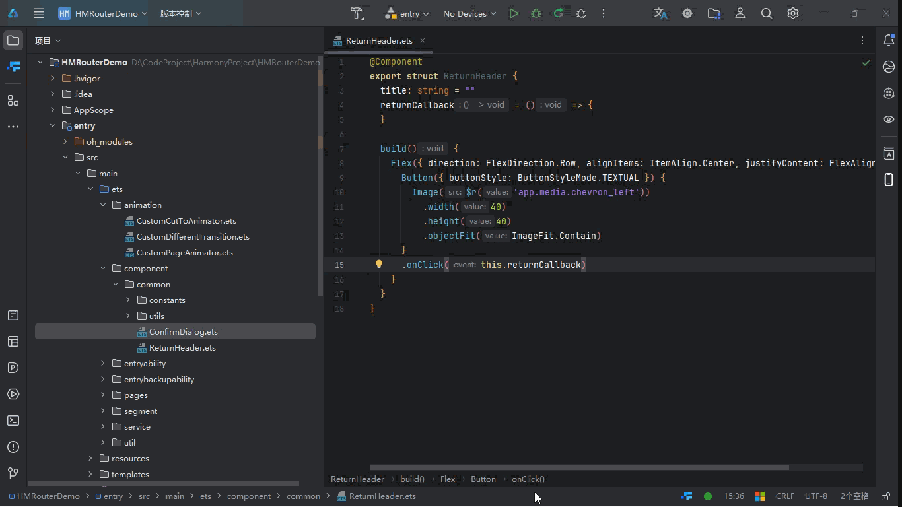The width and height of the screenshot is (902, 507).
Task: Click the light bulb quick-fix icon
Action: (x=379, y=265)
